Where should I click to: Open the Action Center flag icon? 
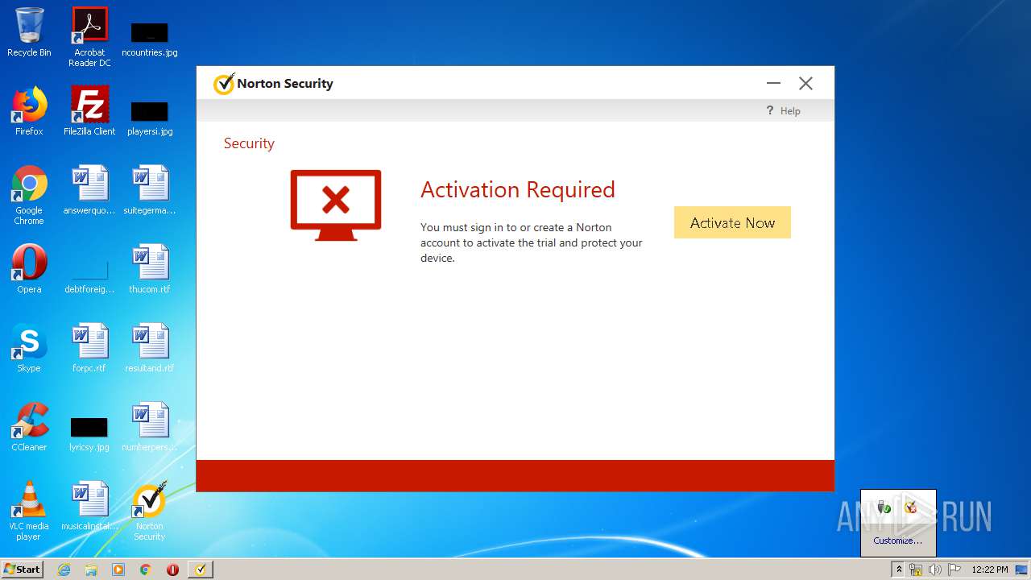(x=954, y=570)
